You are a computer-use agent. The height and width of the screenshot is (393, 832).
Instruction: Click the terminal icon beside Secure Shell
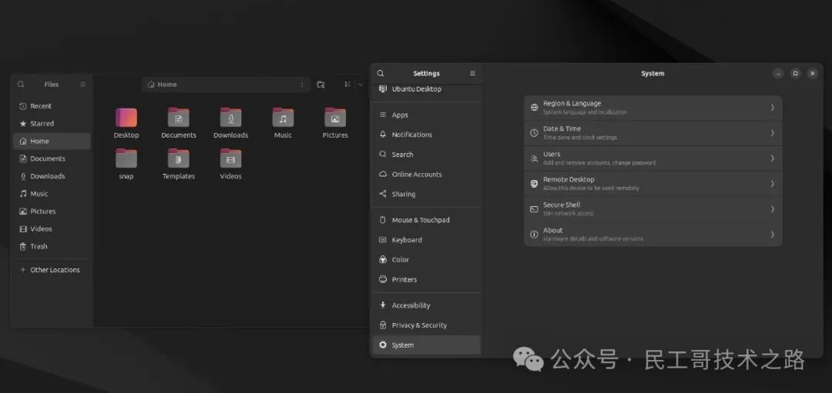pos(534,209)
